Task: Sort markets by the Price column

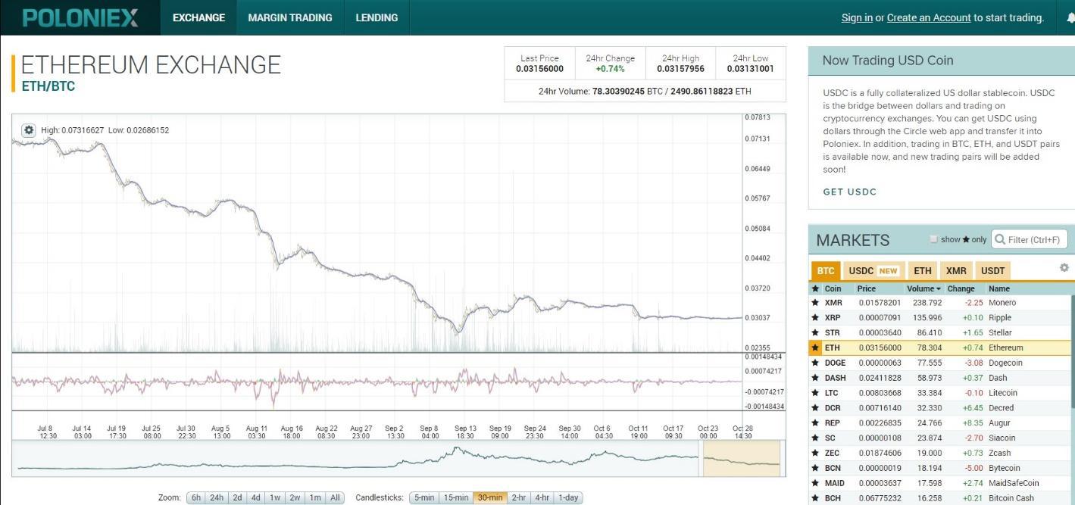Action: (x=867, y=288)
